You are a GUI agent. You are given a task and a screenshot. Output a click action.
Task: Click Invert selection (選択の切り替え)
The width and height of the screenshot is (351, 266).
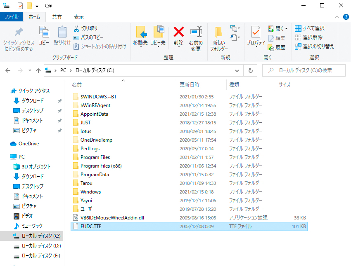[x=314, y=47]
